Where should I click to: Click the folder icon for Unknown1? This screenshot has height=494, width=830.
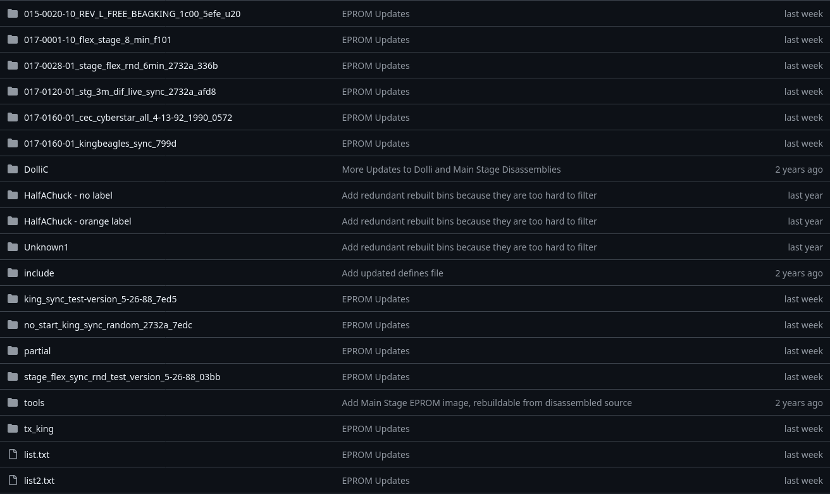pyautogui.click(x=13, y=247)
